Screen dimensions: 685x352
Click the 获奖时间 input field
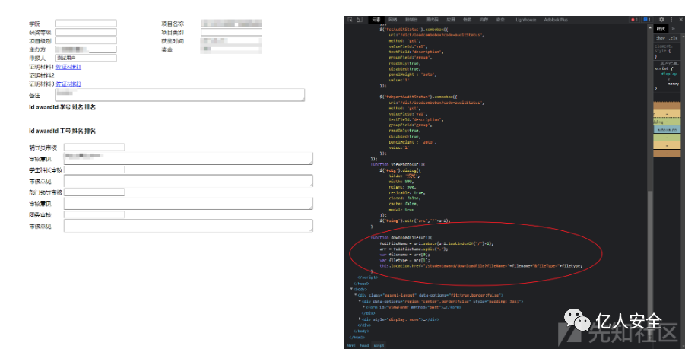click(x=232, y=40)
